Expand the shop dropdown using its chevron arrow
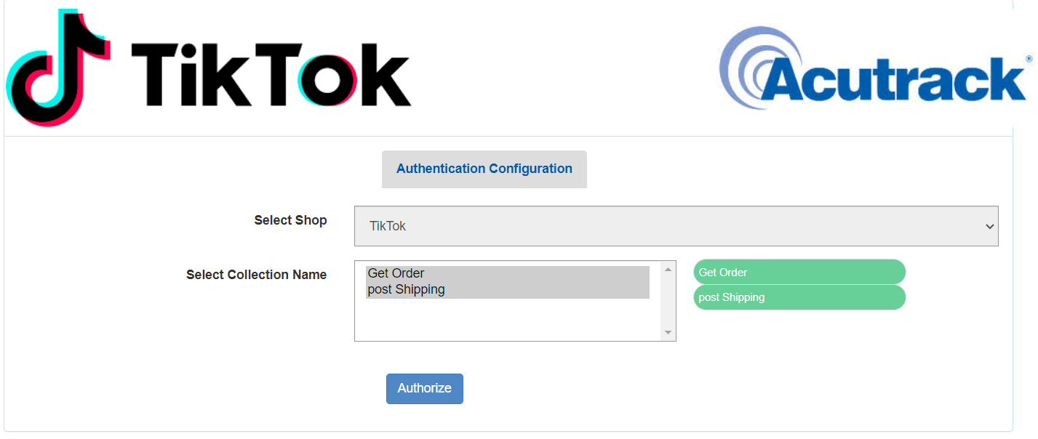The height and width of the screenshot is (439, 1038). [989, 227]
